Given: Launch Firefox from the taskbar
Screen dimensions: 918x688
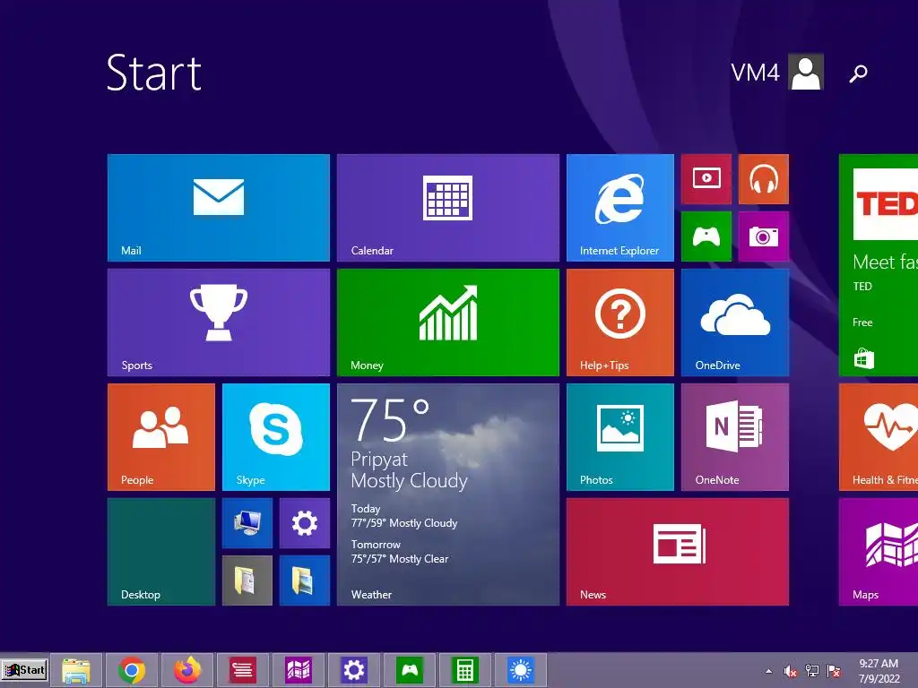Looking at the screenshot, I should coord(187,670).
